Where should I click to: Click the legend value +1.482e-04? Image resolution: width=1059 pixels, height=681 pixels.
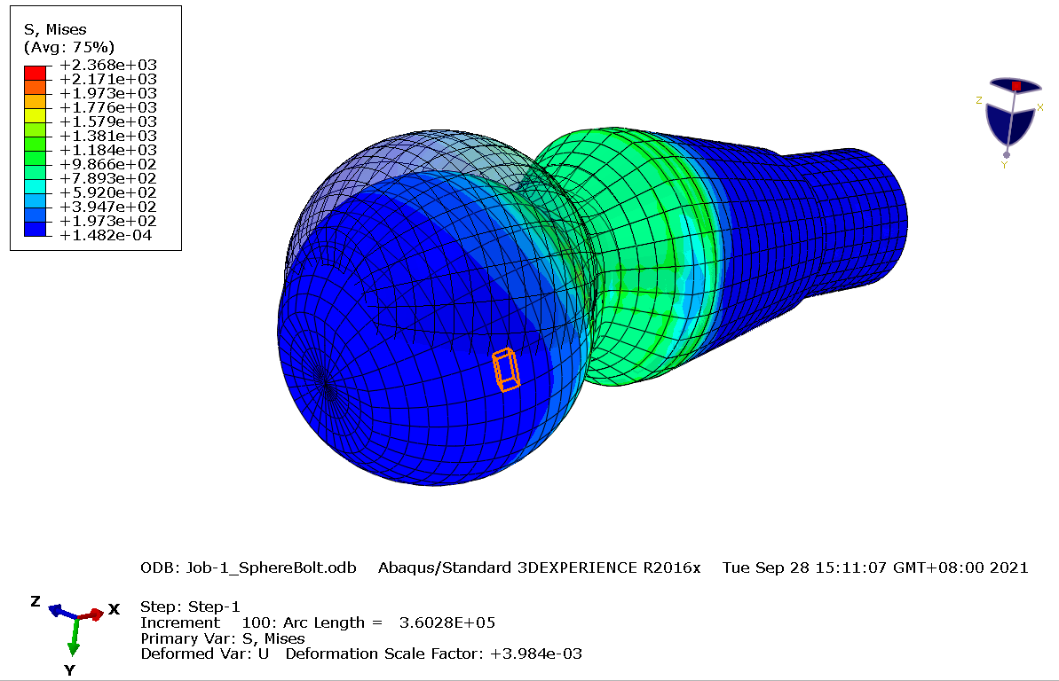pos(106,235)
